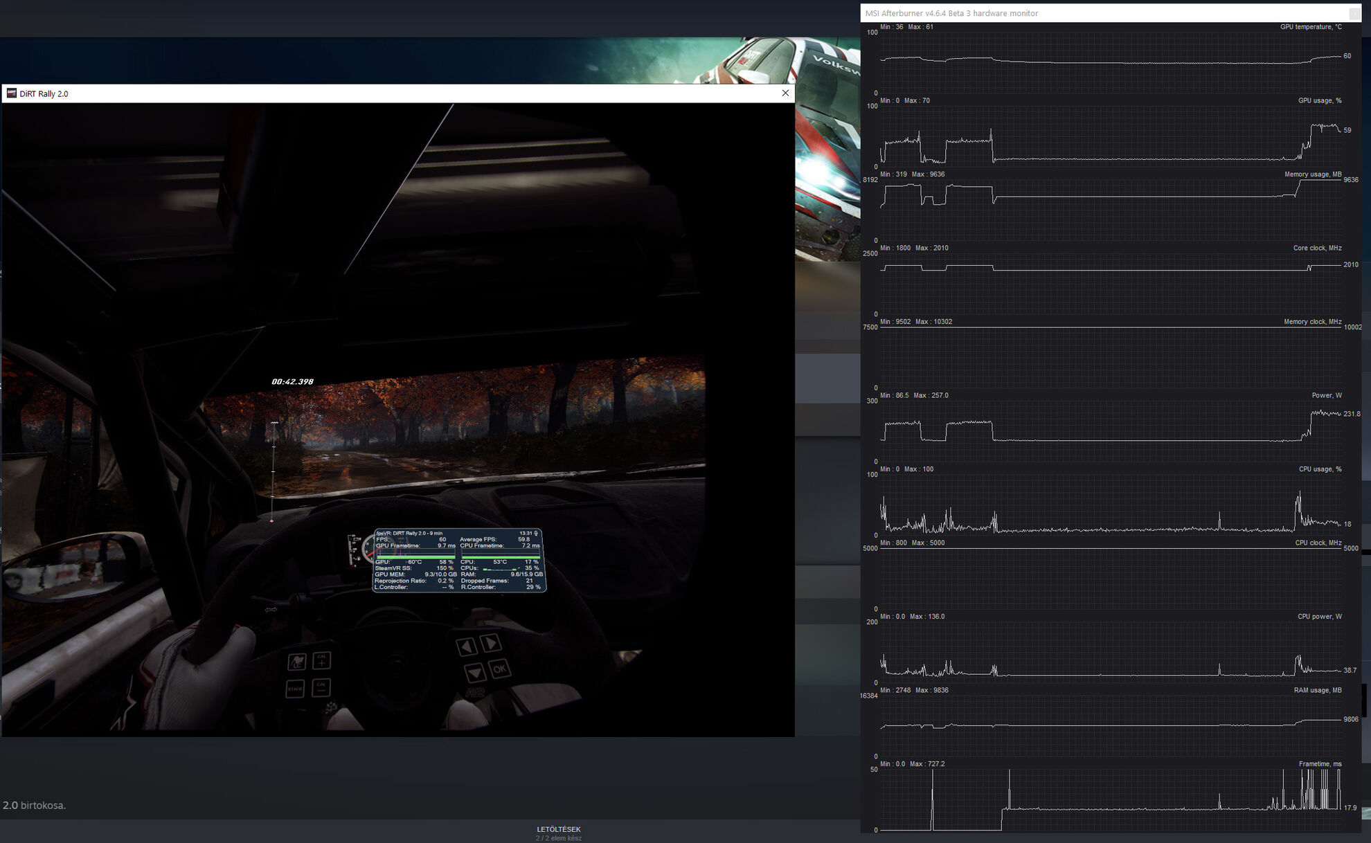Click the fpsVR CPU frametime bar graph
Screen dimensions: 1371x843
500,554
